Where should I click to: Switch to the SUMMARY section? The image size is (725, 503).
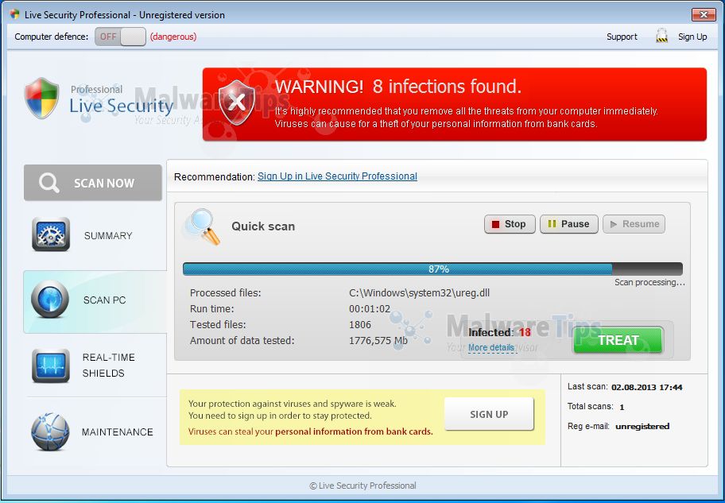tap(108, 236)
